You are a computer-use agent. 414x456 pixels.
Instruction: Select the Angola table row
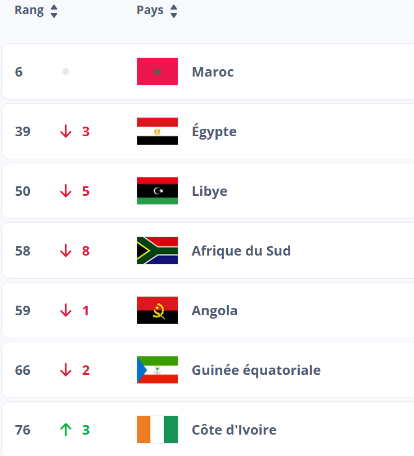[x=214, y=310]
